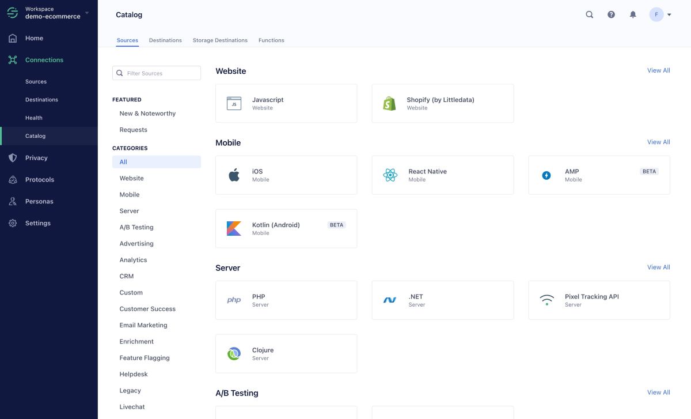Click the Apple iOS source icon
The image size is (691, 419).
(234, 175)
